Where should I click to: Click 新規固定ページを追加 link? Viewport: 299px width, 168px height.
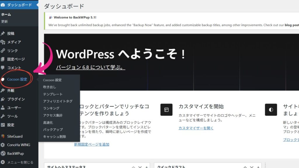91,144
